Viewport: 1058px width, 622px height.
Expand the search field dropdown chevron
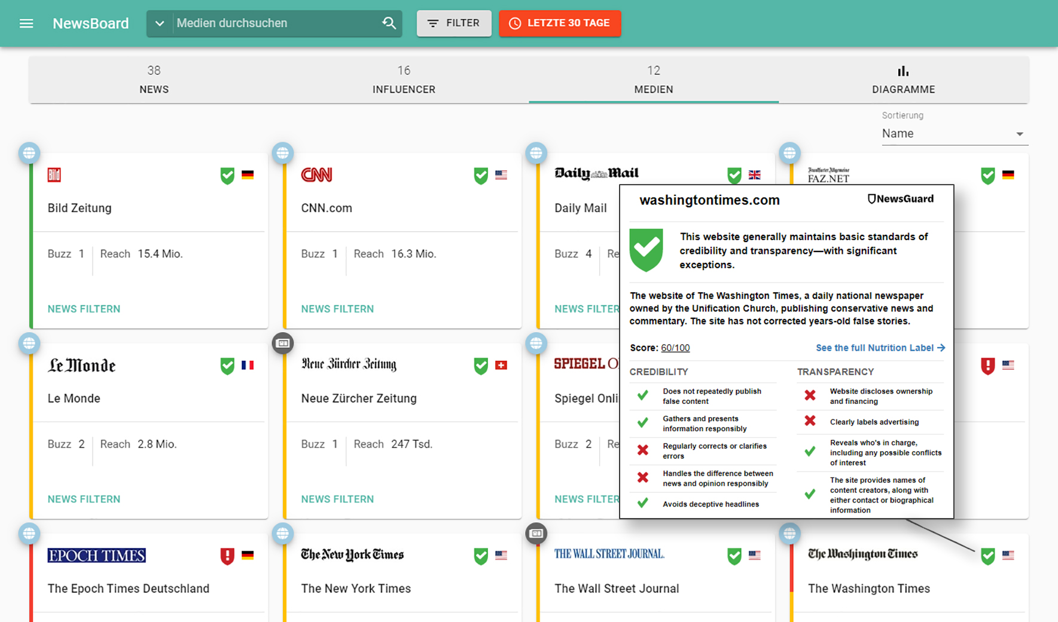(x=159, y=23)
